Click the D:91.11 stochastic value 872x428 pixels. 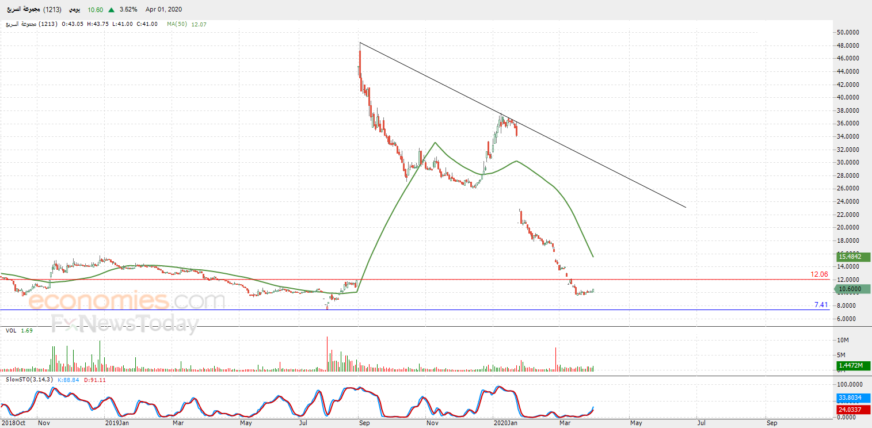tap(95, 380)
